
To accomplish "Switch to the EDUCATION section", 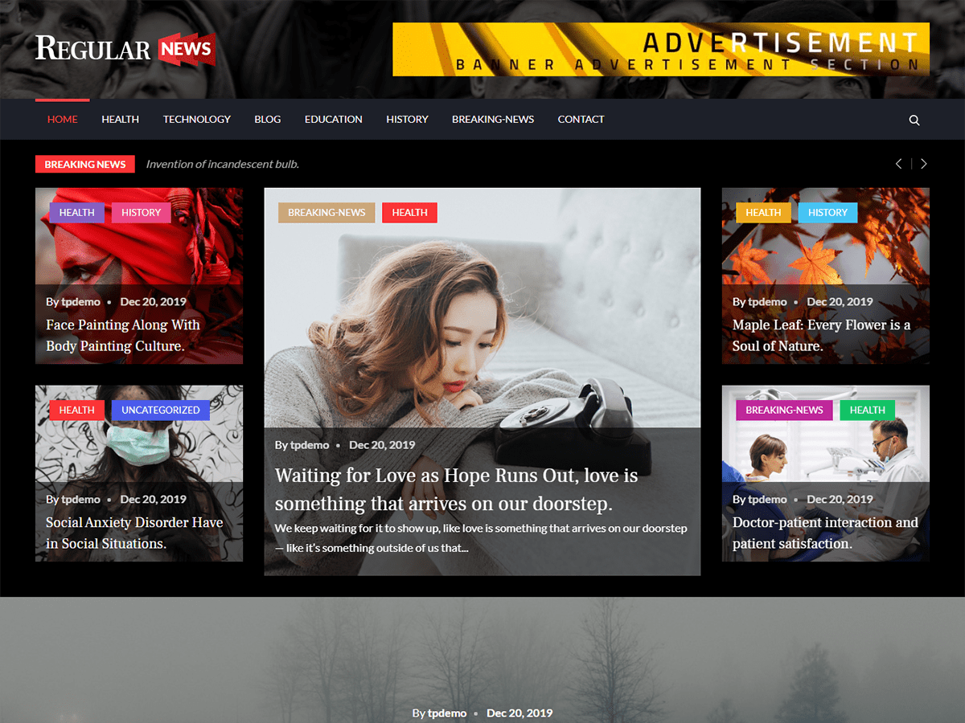I will [x=333, y=119].
